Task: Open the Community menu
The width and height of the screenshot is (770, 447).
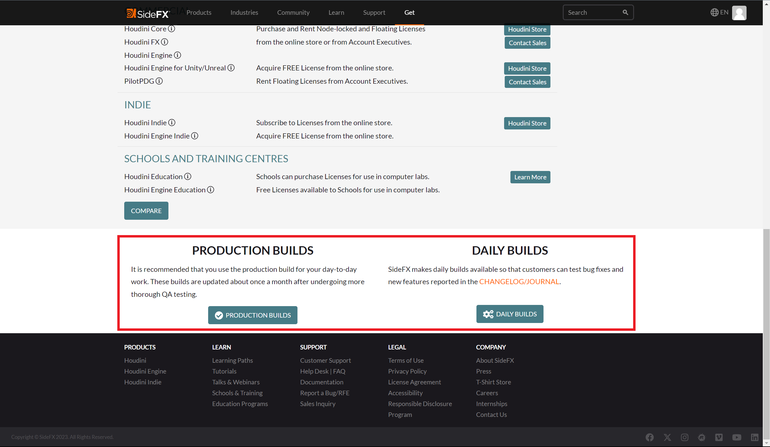Action: point(293,13)
